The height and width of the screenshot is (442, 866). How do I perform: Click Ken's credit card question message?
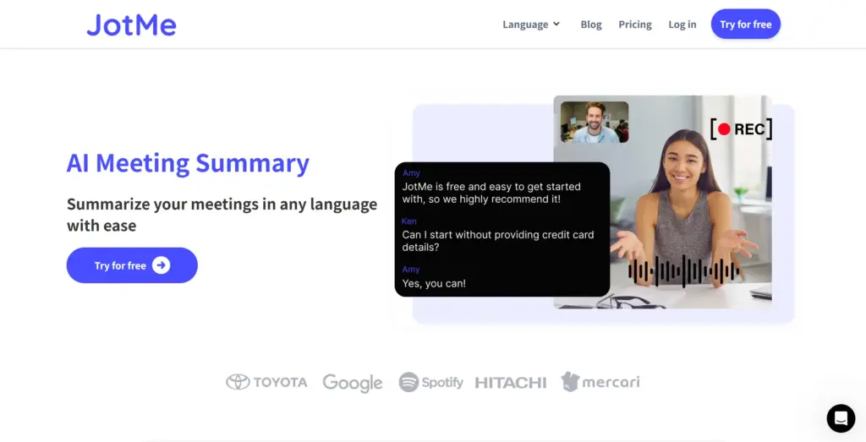[x=497, y=241]
